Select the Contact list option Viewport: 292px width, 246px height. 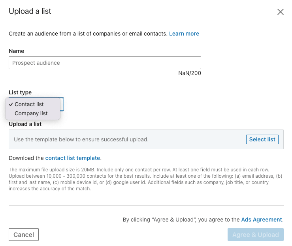[29, 104]
